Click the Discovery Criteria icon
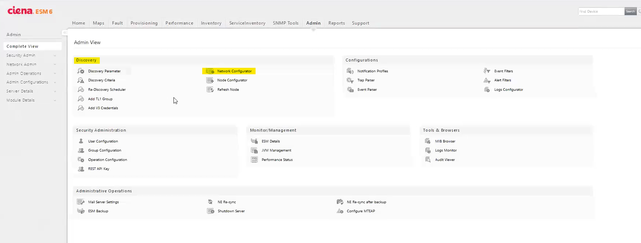 click(81, 80)
